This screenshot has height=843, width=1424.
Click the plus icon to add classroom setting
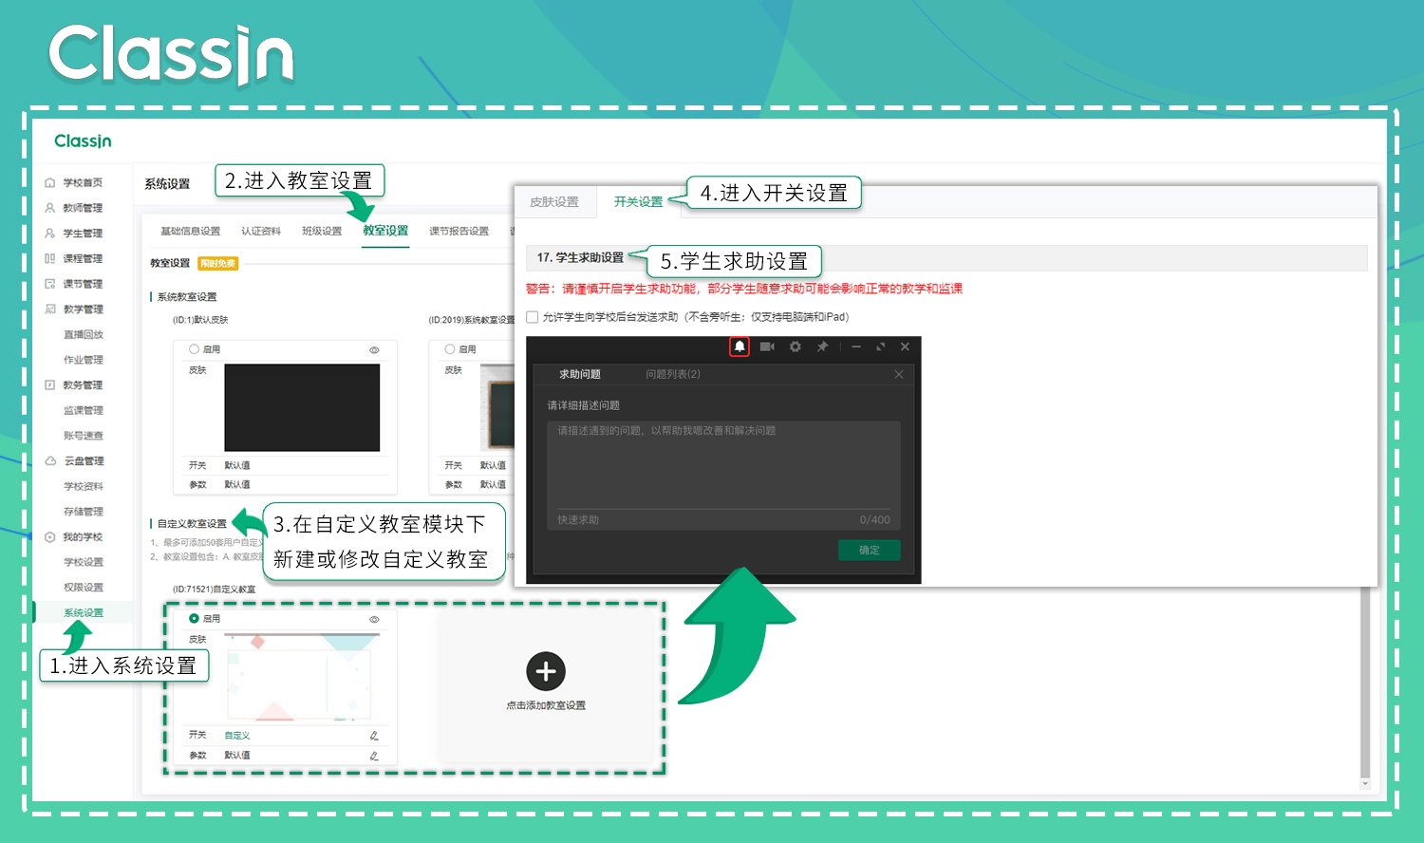click(546, 672)
